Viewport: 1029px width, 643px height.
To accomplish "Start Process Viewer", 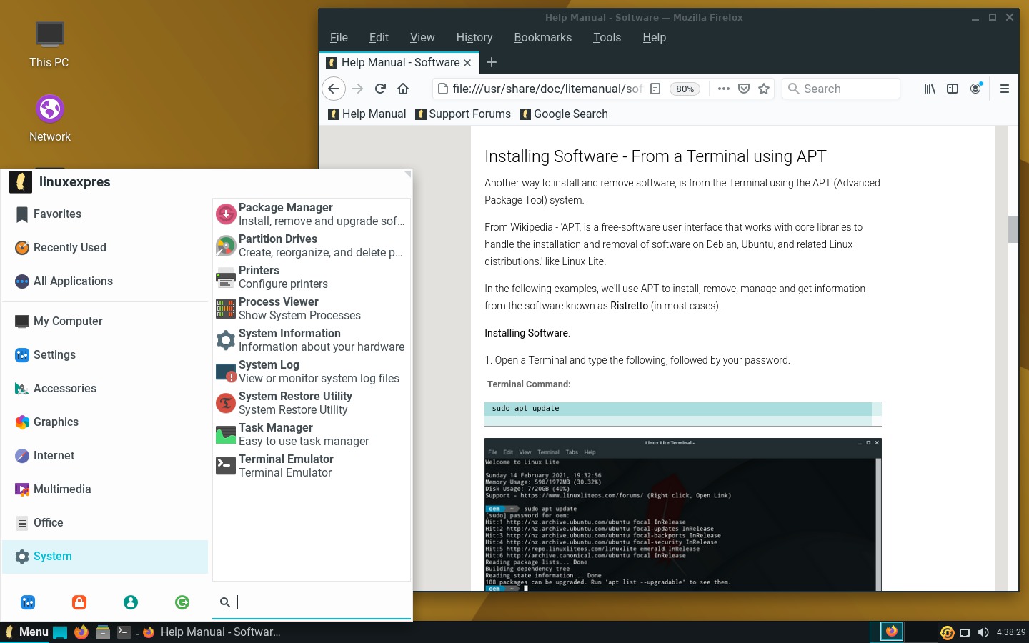I will click(x=312, y=308).
